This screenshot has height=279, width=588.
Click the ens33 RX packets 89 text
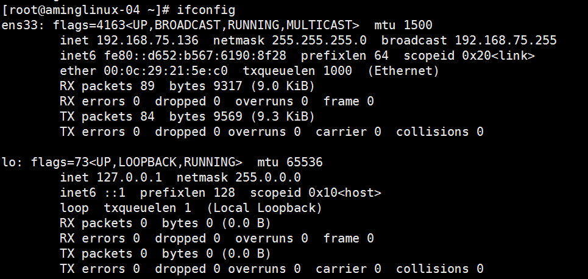[x=107, y=87]
